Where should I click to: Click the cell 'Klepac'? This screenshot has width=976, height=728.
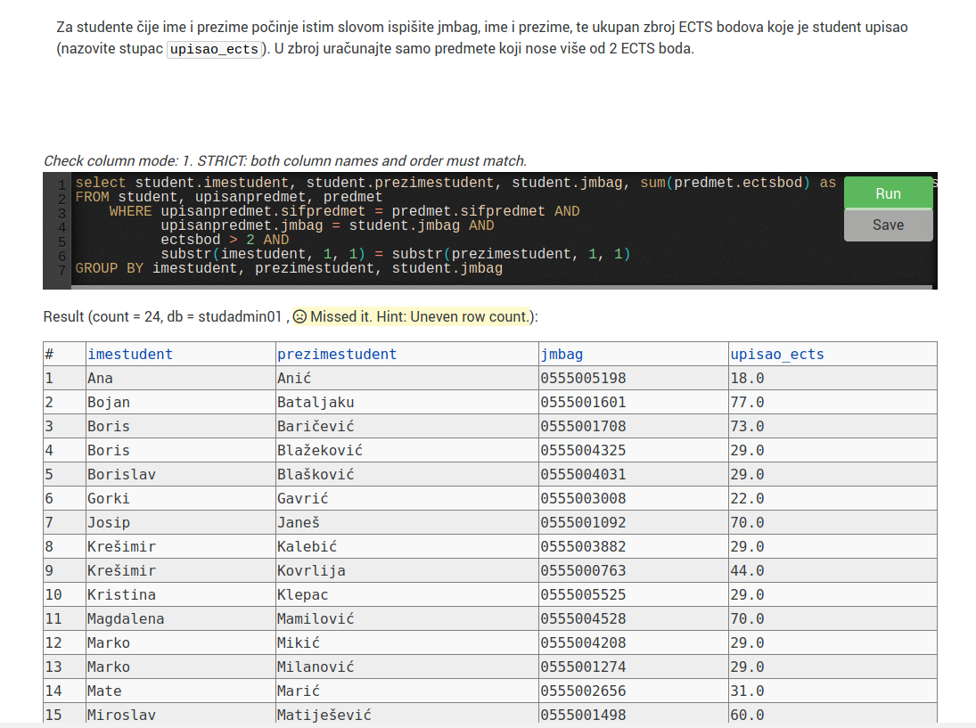coord(407,595)
